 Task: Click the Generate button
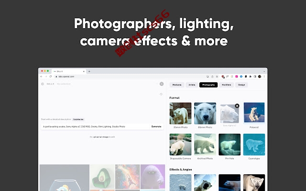coord(156,127)
